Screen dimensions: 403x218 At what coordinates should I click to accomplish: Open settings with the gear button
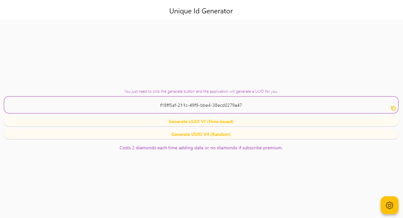coord(389,205)
